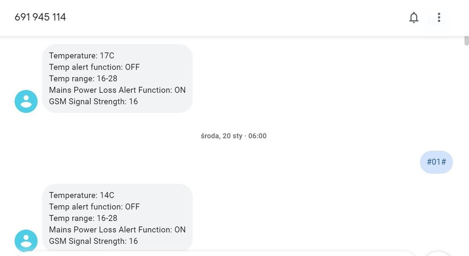
Task: Open the three-dot more options menu
Action: [x=439, y=18]
